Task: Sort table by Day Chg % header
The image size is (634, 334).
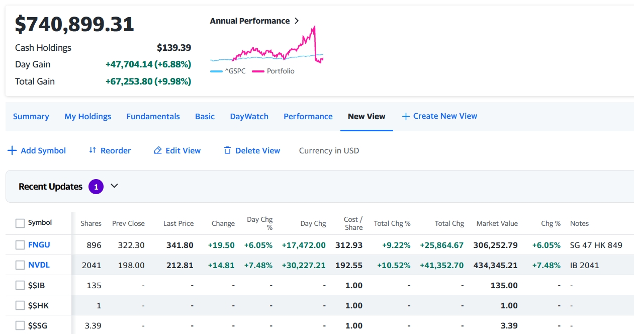Action: coord(260,223)
